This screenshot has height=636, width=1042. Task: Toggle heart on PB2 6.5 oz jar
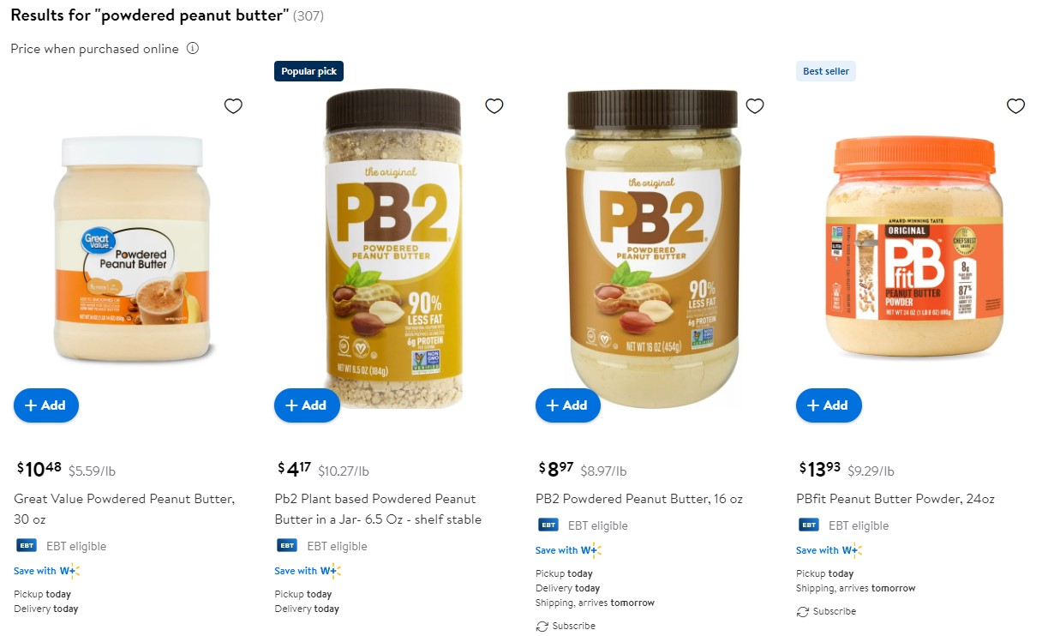point(494,106)
